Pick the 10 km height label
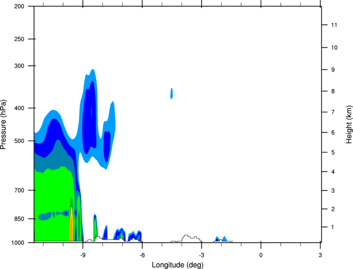353x269 pixels. 334,48
